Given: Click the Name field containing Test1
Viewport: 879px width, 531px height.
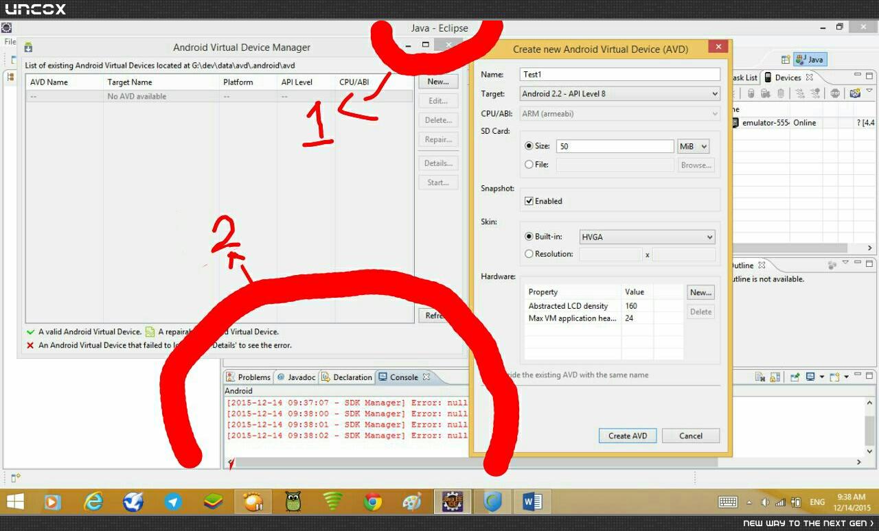Looking at the screenshot, I should coord(619,74).
